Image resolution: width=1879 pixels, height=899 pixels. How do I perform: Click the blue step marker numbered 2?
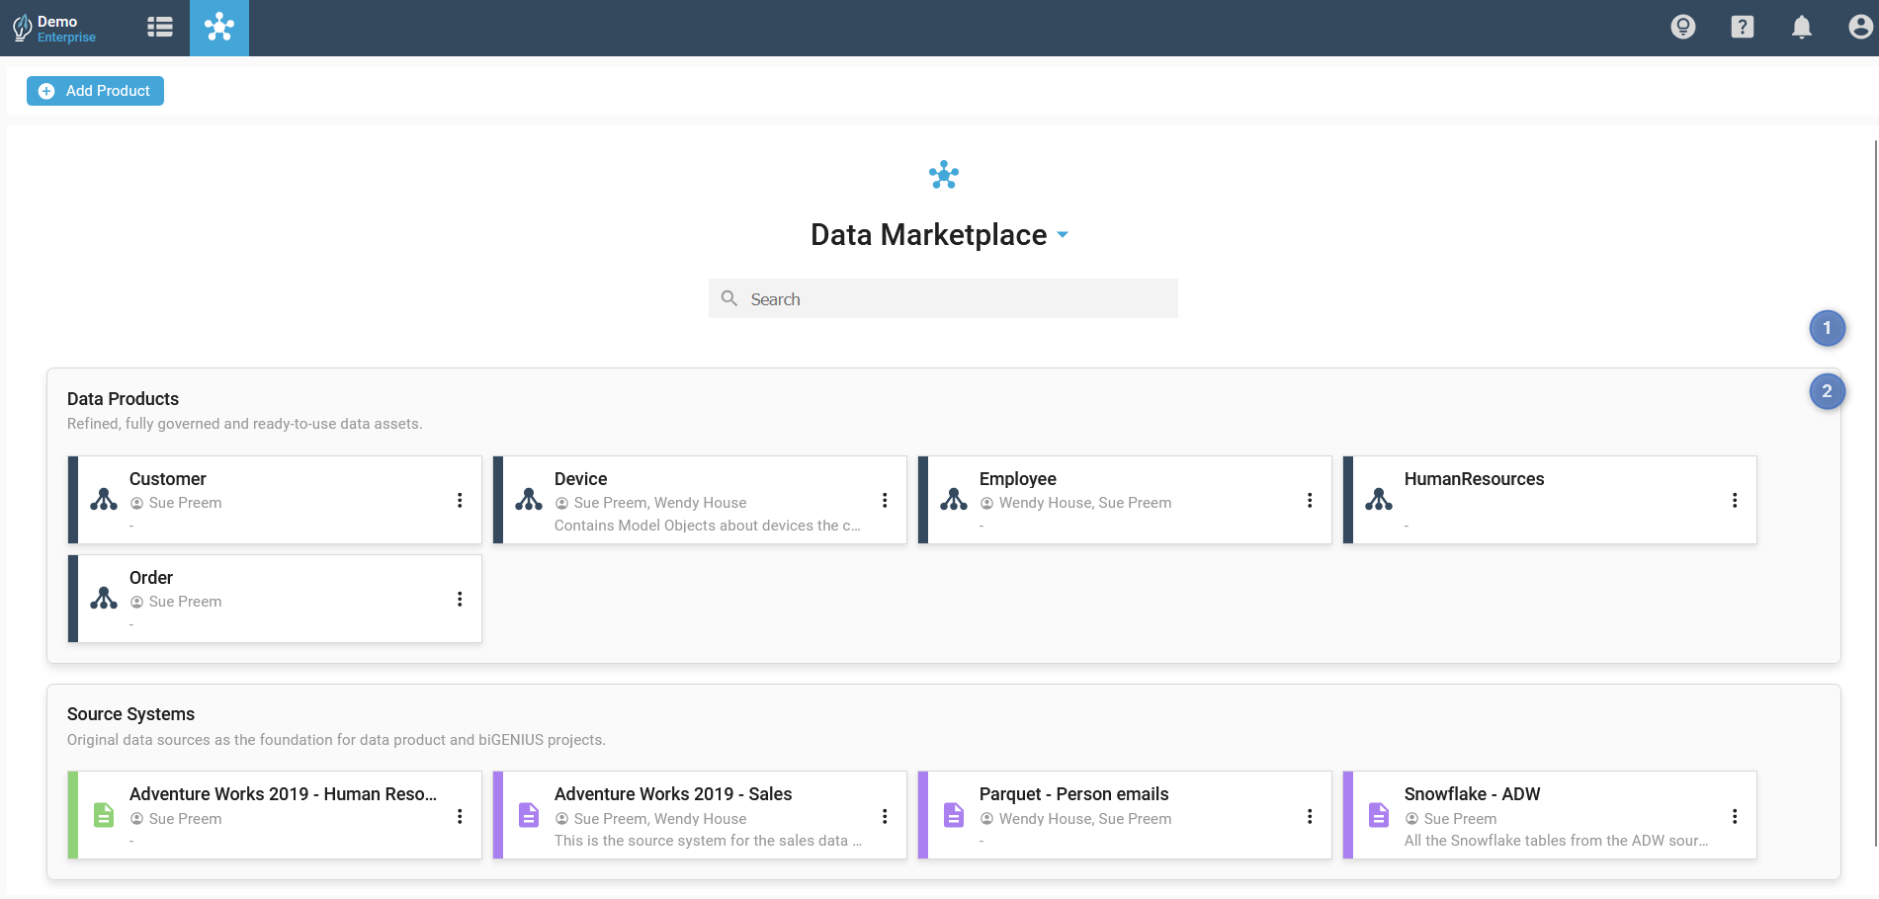click(x=1827, y=392)
